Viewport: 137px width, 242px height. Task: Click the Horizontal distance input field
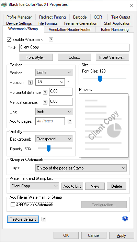click(x=61, y=91)
